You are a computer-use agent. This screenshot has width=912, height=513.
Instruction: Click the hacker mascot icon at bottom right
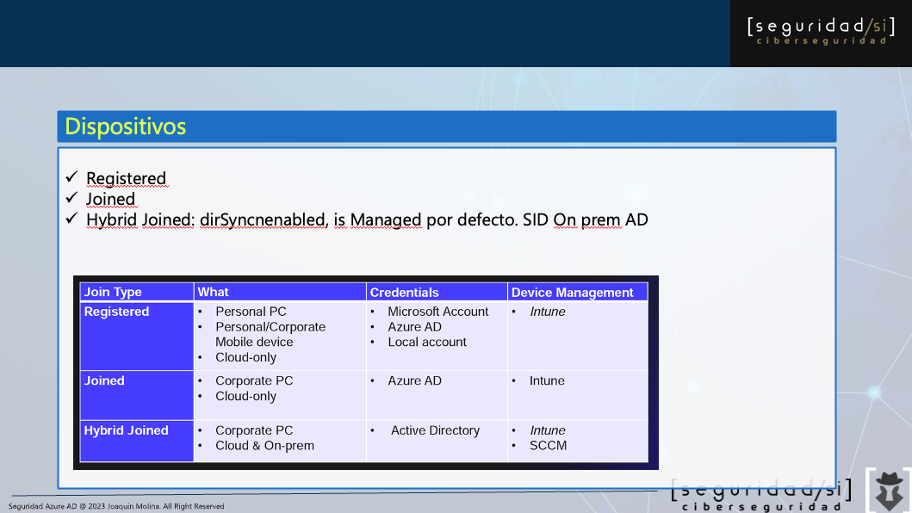click(889, 490)
